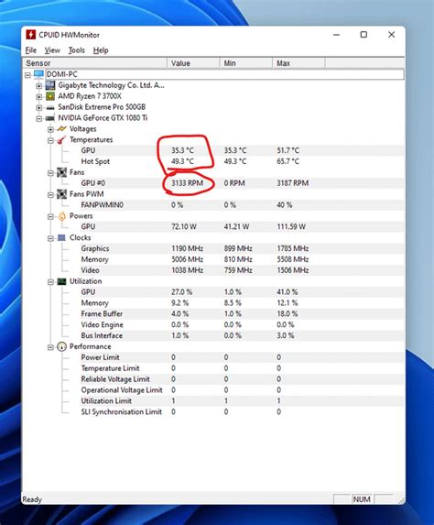This screenshot has height=525, width=434.
Task: Click the 27.0 % GPU utilization value
Action: coord(181,292)
